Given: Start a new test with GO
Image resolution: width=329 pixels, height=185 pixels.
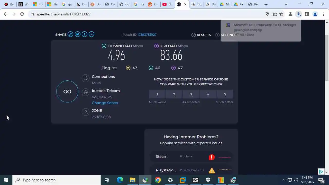Looking at the screenshot, I should pos(67,91).
